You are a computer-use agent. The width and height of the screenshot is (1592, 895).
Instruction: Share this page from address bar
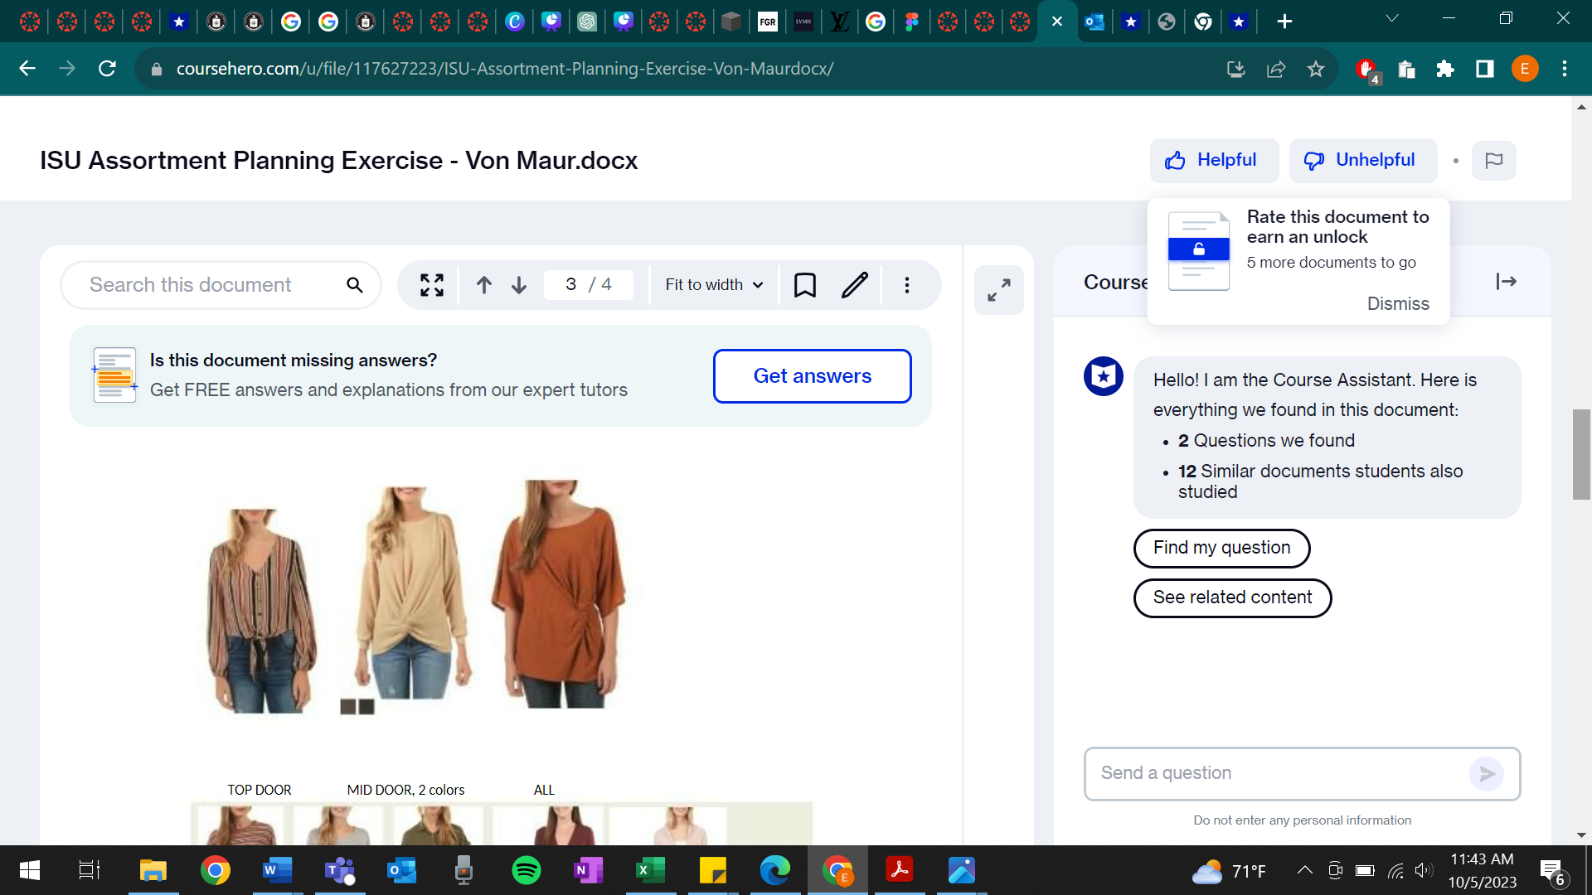tap(1276, 70)
